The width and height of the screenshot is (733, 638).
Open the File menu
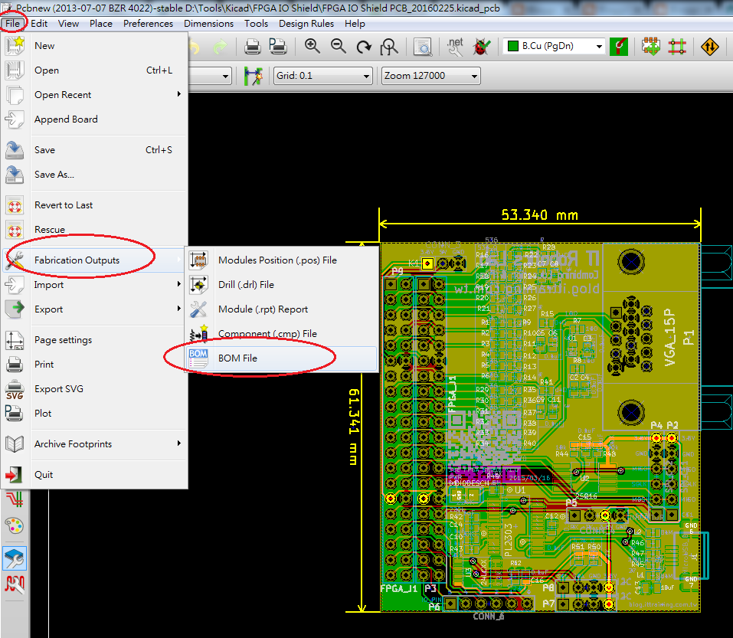tap(12, 24)
